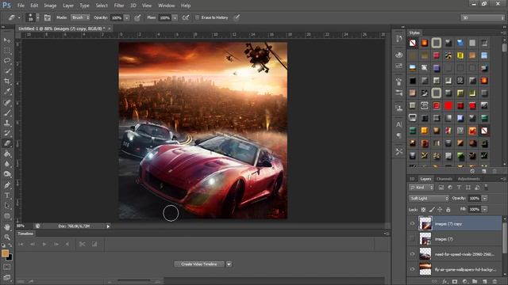
Task: Open the Soft Light blend mode dropdown
Action: point(429,199)
